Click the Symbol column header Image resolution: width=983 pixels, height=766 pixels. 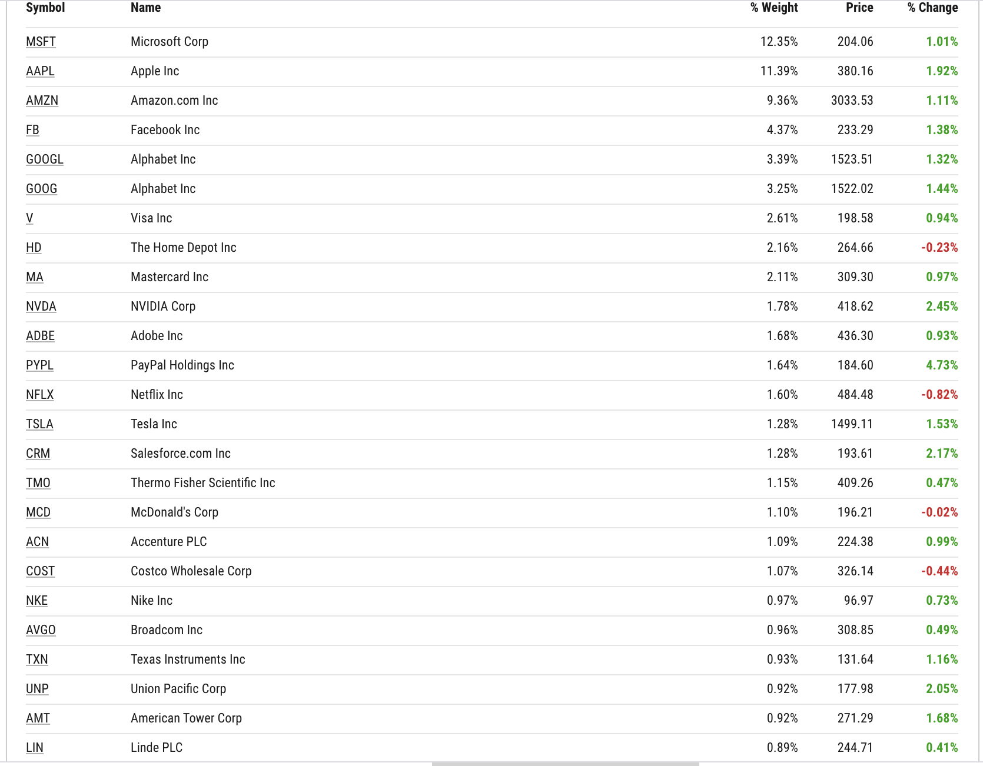[45, 8]
